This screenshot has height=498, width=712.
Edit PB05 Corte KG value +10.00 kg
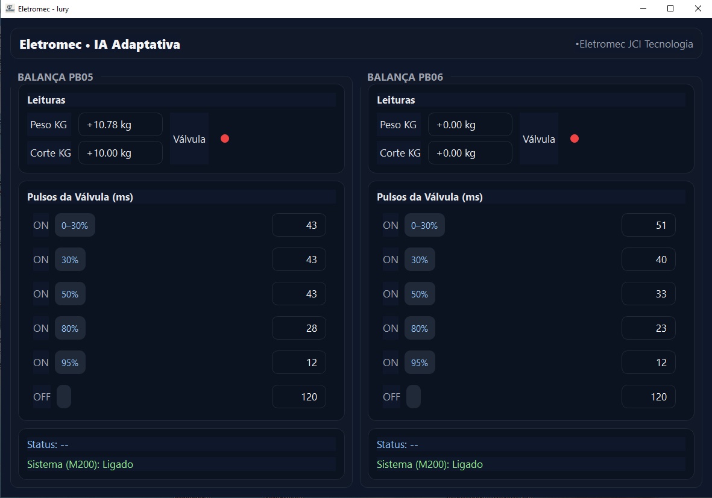121,153
